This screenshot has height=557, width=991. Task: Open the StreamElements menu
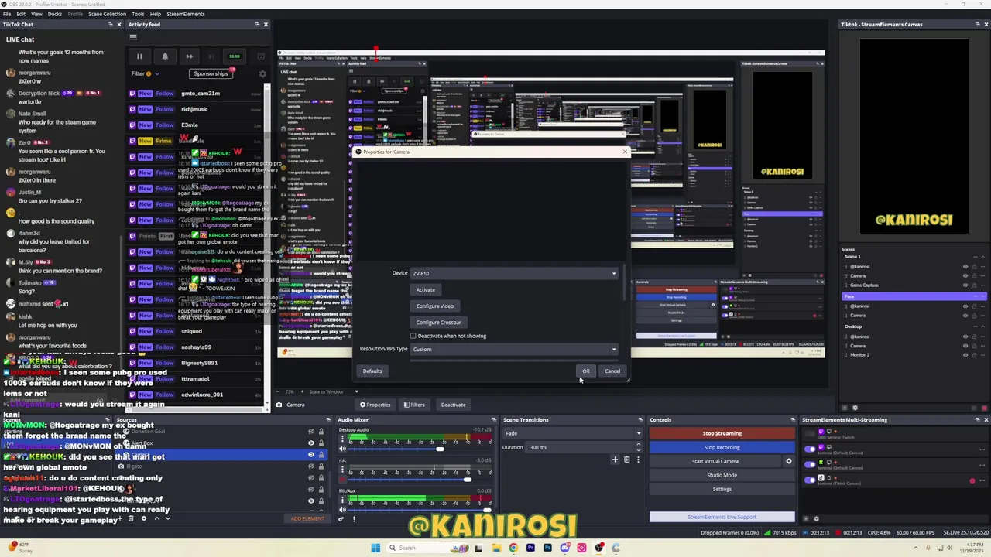(x=186, y=14)
